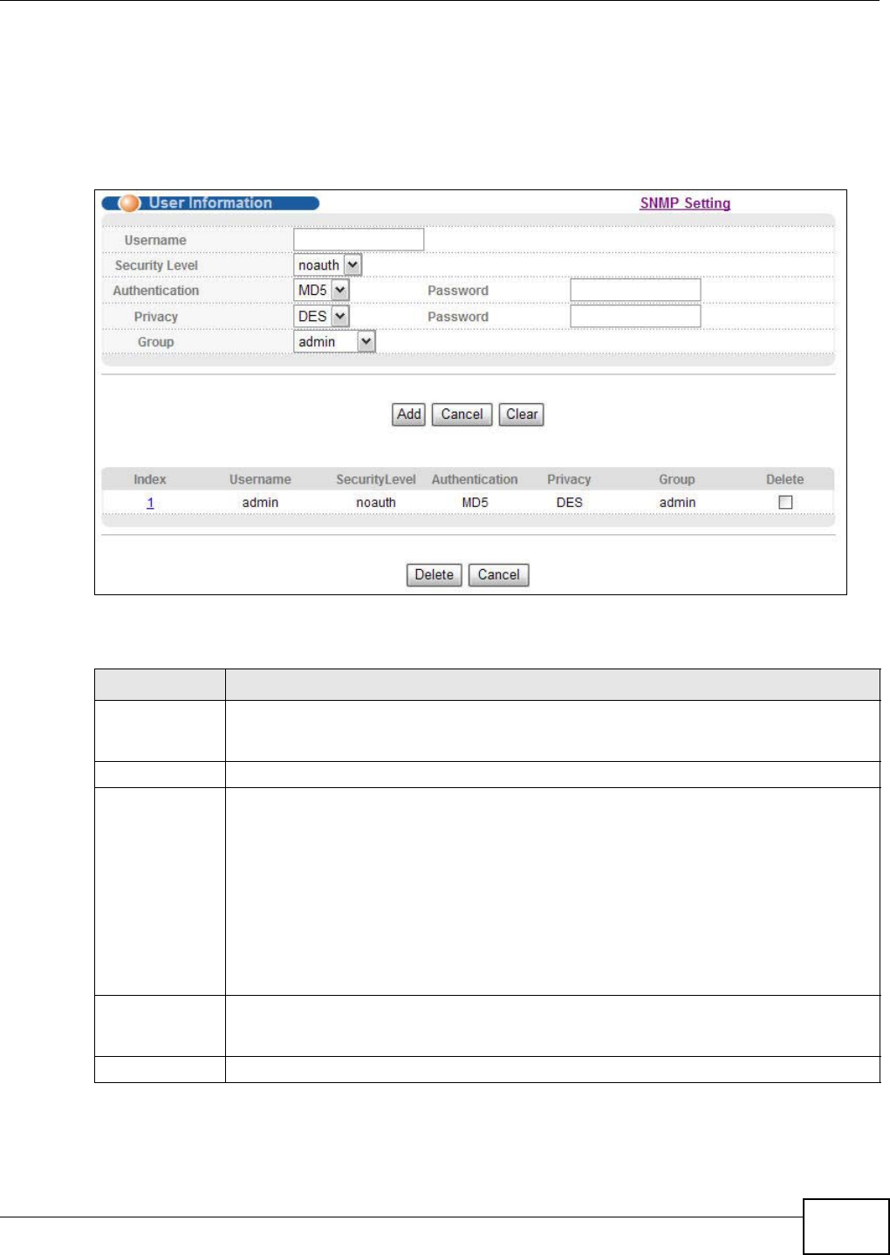Click Cancel next to the Delete button
This screenshot has height=1255, width=890.
point(498,575)
